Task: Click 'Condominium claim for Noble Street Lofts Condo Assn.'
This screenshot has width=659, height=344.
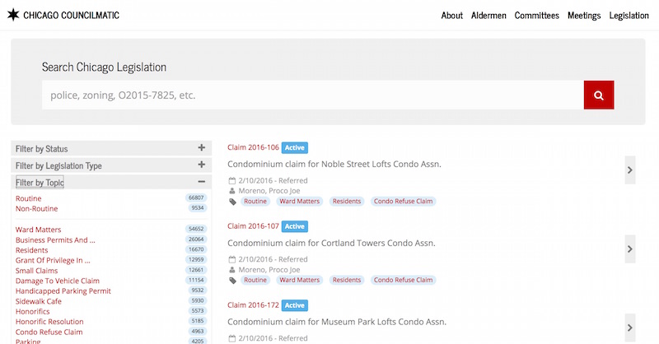Action: pos(334,165)
